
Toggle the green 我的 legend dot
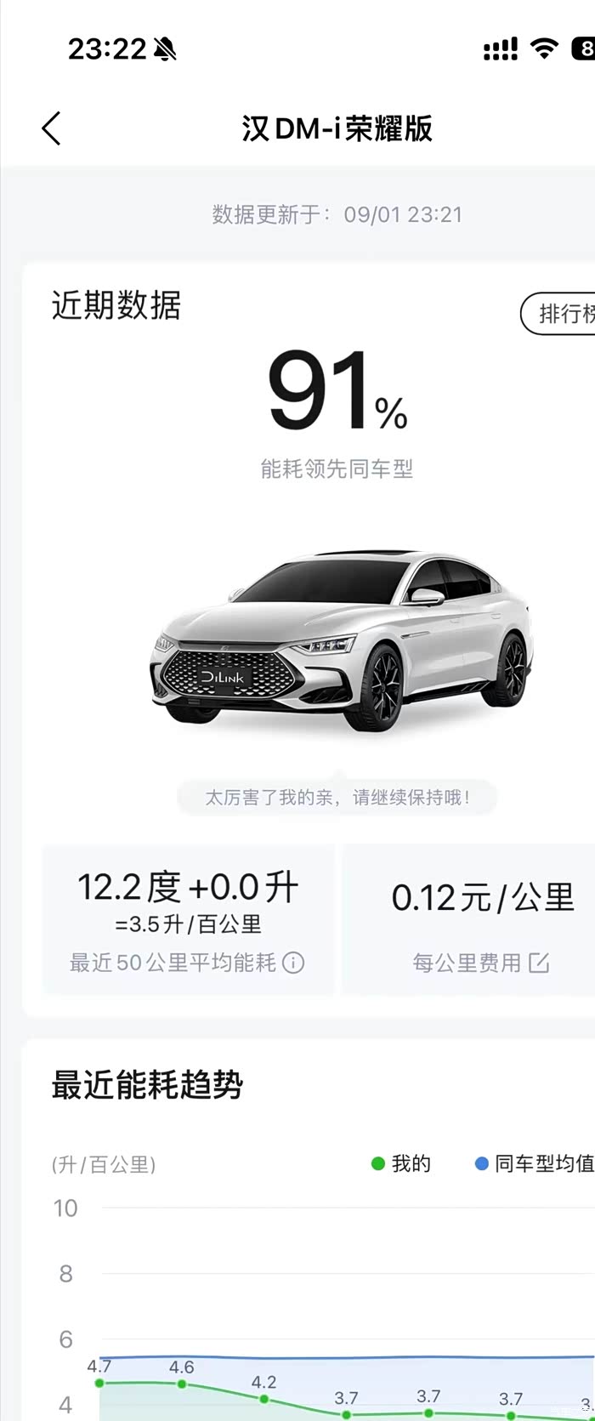(x=378, y=1163)
